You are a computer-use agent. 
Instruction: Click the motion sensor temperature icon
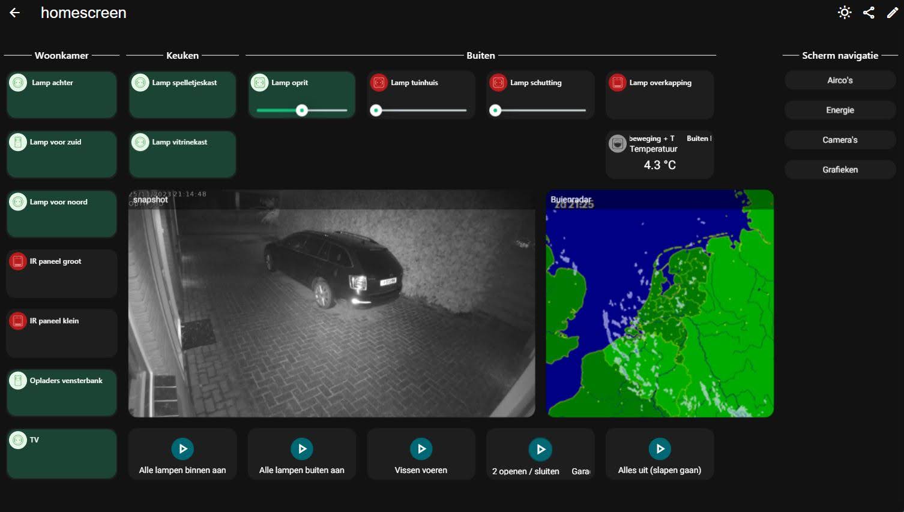tap(618, 143)
